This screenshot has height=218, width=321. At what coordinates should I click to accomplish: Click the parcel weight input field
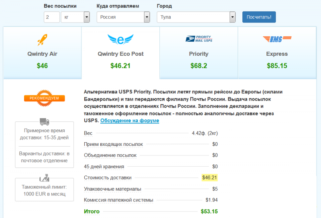click(52, 17)
